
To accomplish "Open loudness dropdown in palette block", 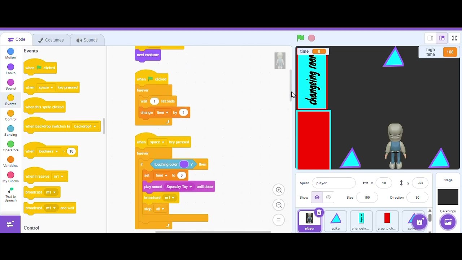I will tap(48, 151).
